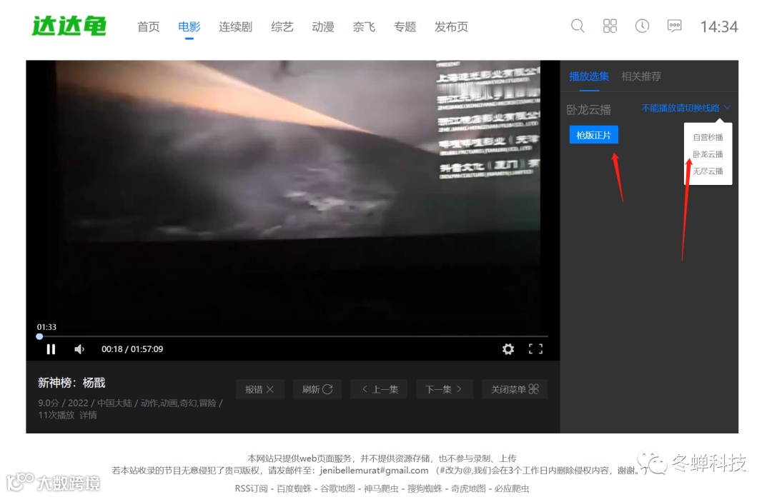The height and width of the screenshot is (497, 772).
Task: Select the 电影 navigation item
Action: (x=189, y=26)
